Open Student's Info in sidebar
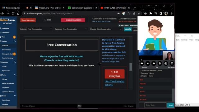 (7, 50)
